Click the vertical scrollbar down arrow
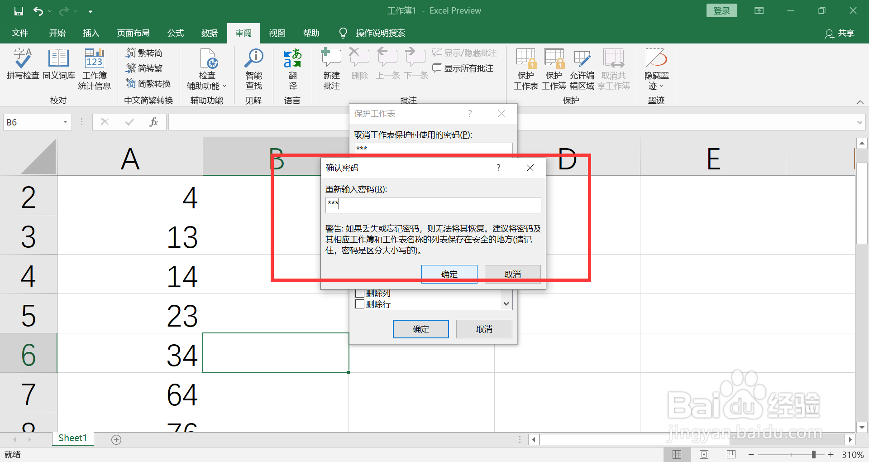The width and height of the screenshot is (869, 462). click(x=862, y=427)
